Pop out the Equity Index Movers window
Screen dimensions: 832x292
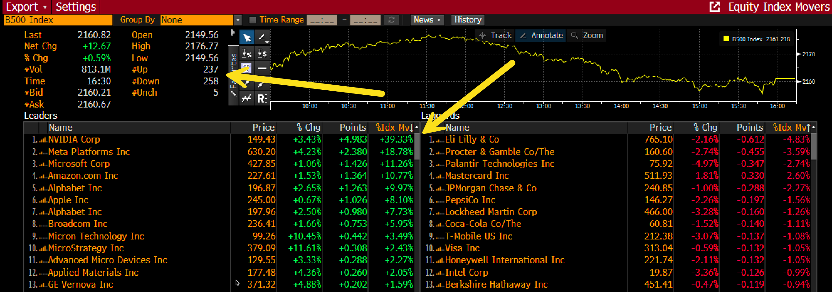[714, 7]
